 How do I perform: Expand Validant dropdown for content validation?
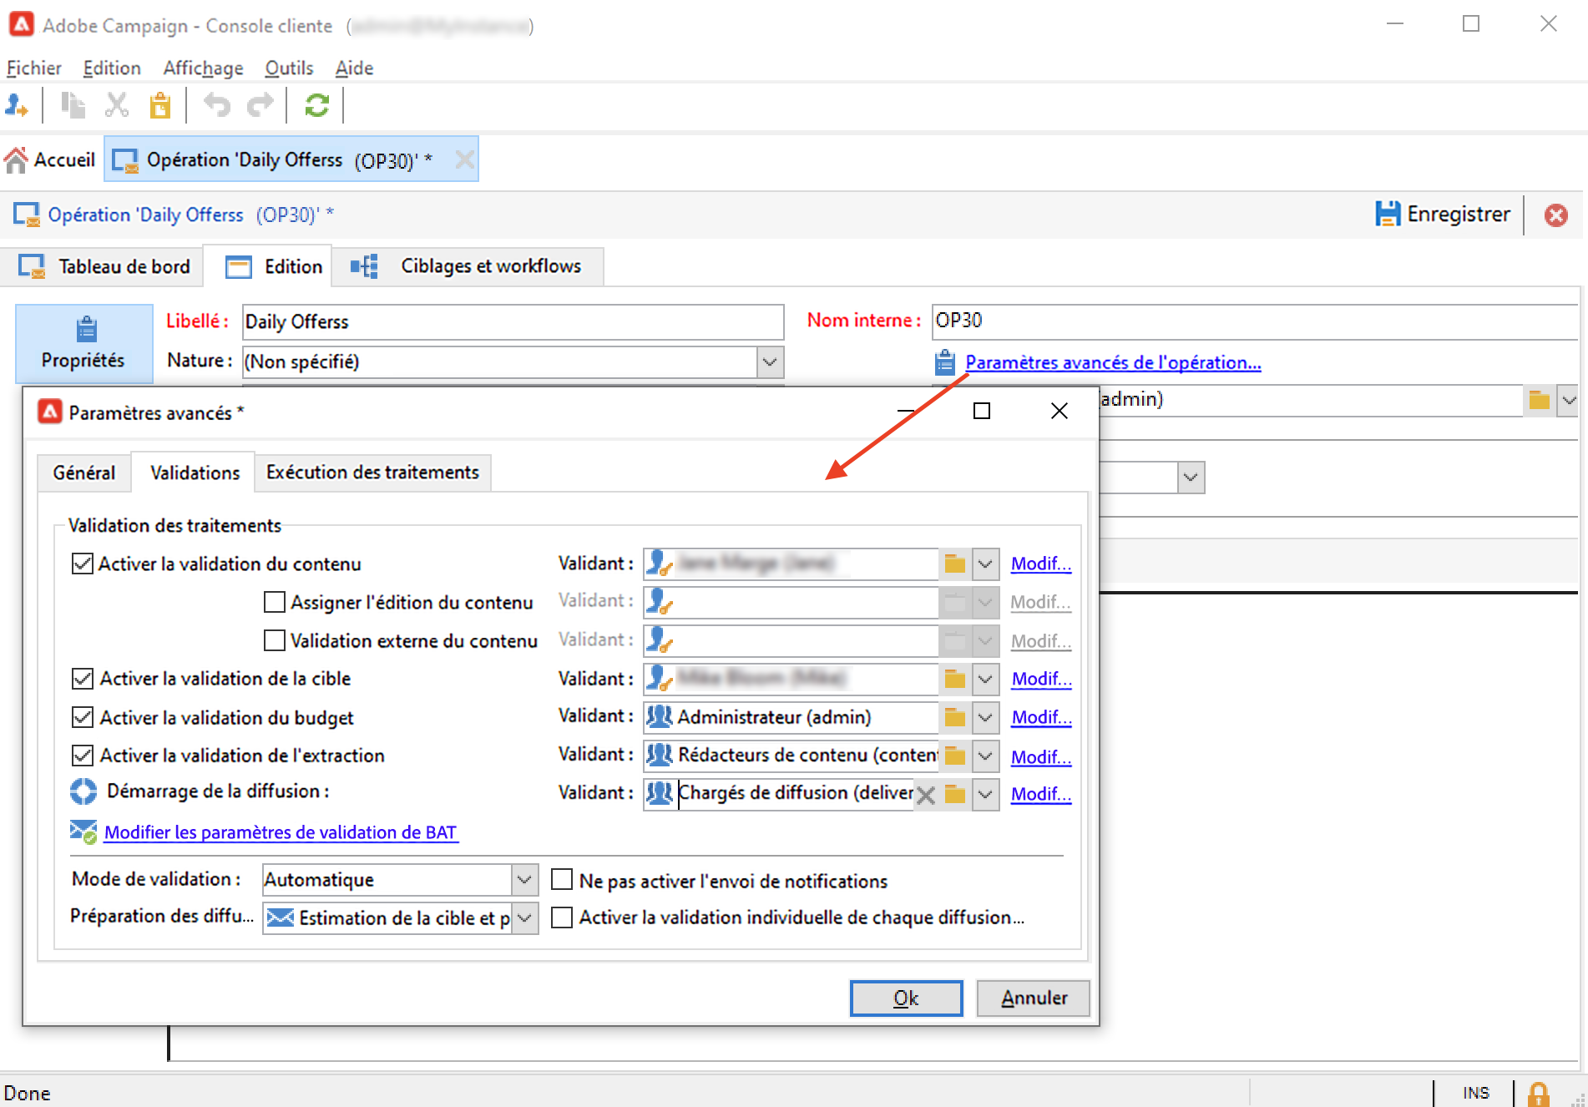[x=985, y=564]
